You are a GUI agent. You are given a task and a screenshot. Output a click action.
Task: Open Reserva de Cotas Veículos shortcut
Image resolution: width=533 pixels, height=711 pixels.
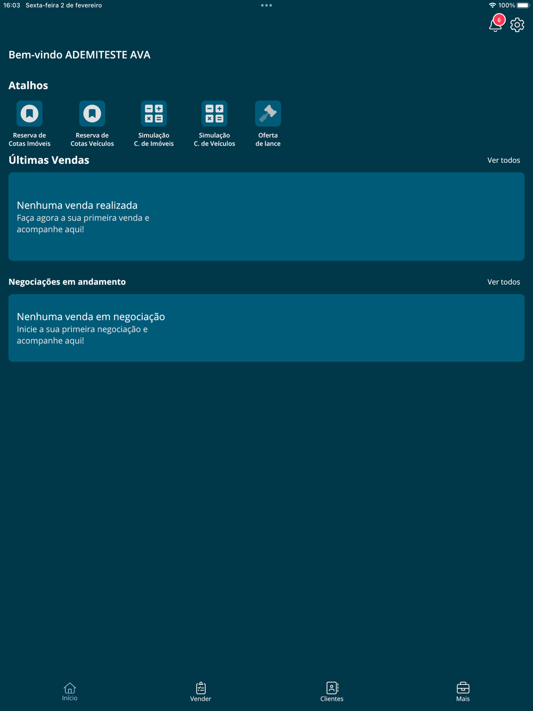click(92, 124)
